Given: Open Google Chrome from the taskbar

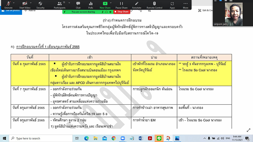Looking at the screenshot, I should tap(114, 138).
